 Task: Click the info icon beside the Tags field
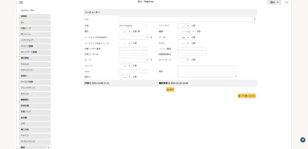pyautogui.click(x=254, y=19)
